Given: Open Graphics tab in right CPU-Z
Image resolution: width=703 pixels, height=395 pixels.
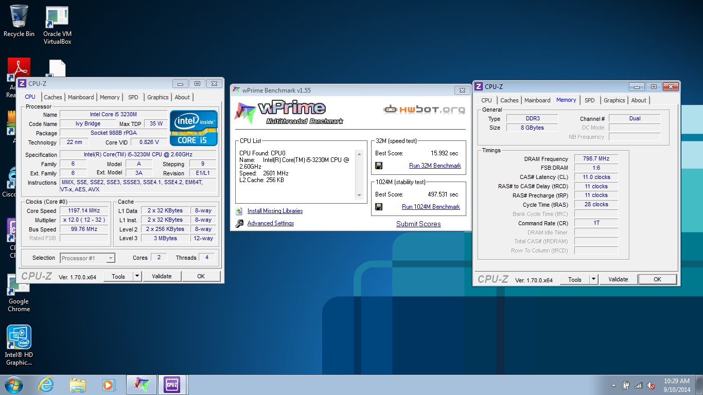Looking at the screenshot, I should click(614, 100).
